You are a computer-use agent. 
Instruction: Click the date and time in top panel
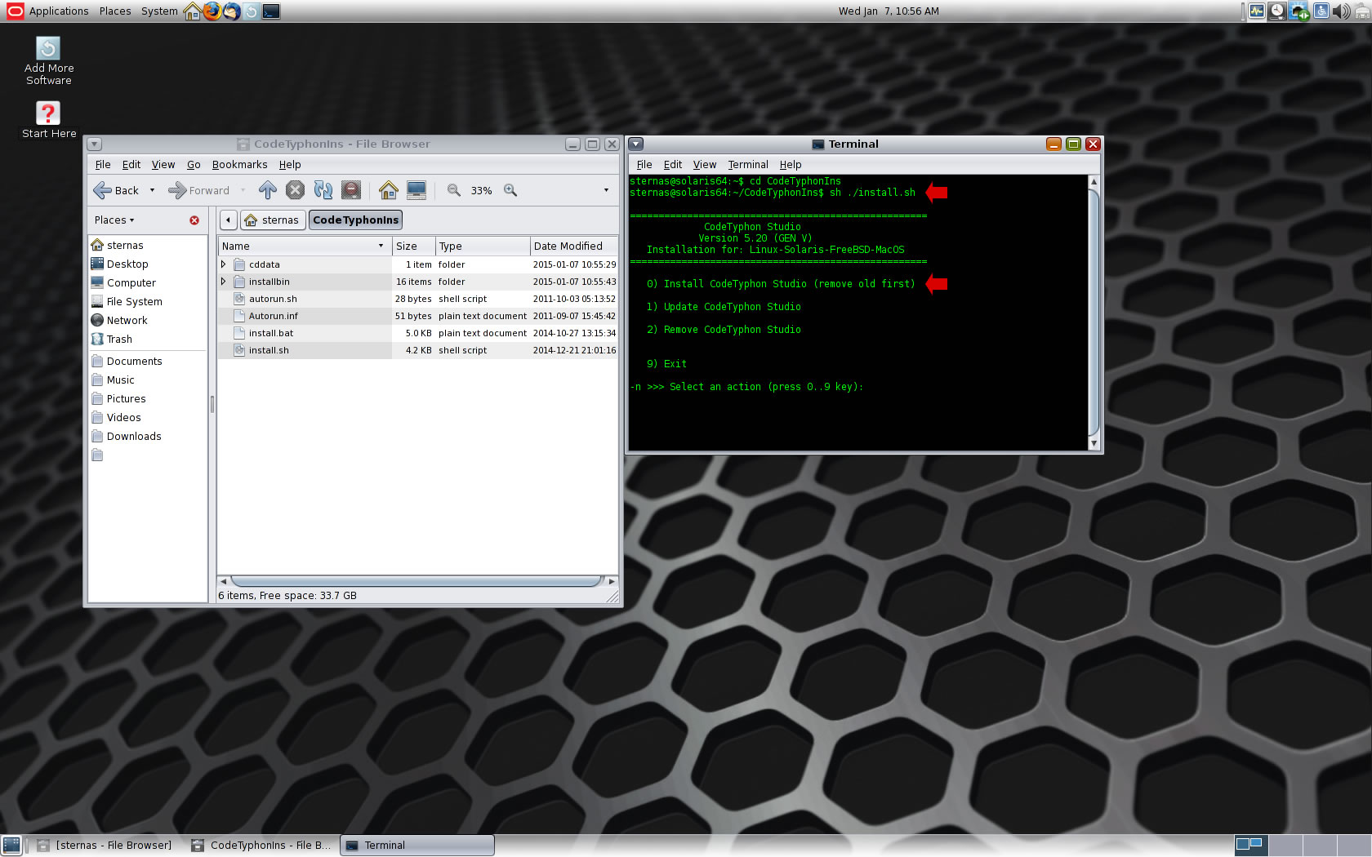coord(889,11)
